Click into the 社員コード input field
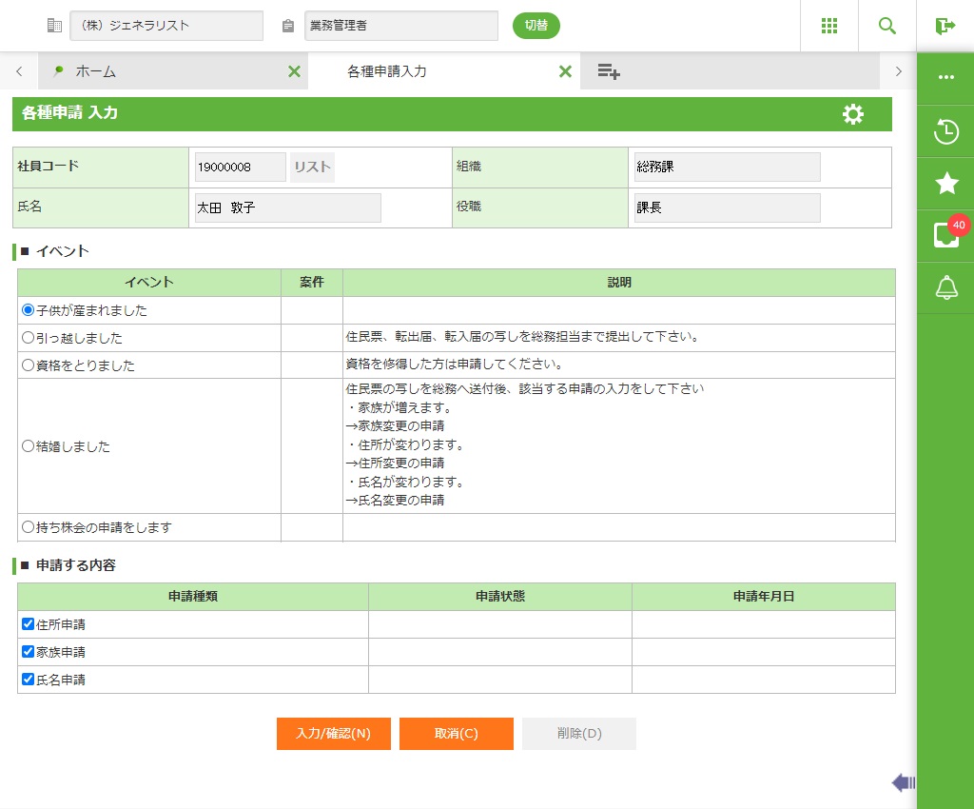 pos(240,168)
